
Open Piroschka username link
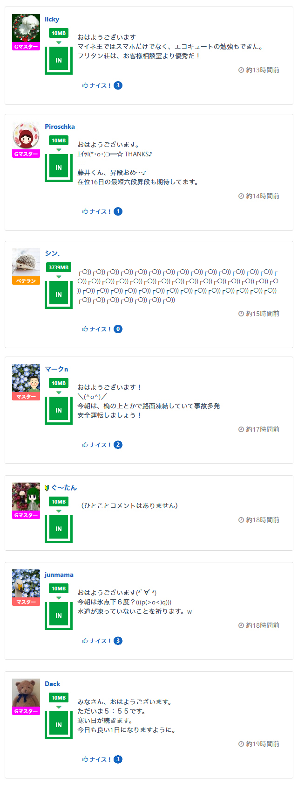click(x=60, y=126)
